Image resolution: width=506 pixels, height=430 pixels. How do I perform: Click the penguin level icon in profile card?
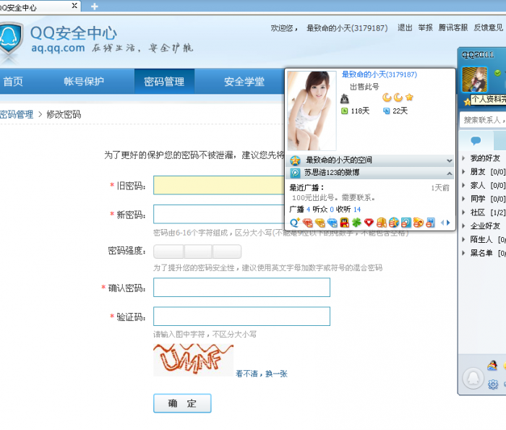coord(345,98)
